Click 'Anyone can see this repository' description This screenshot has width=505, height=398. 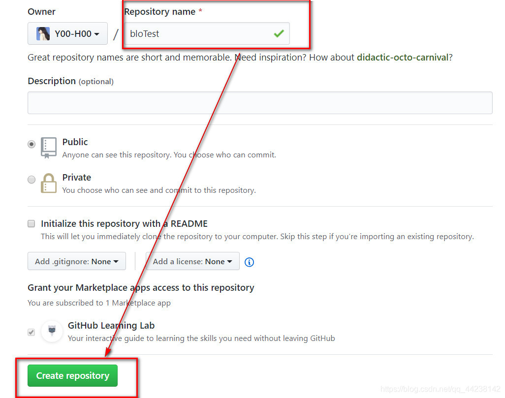click(x=169, y=155)
